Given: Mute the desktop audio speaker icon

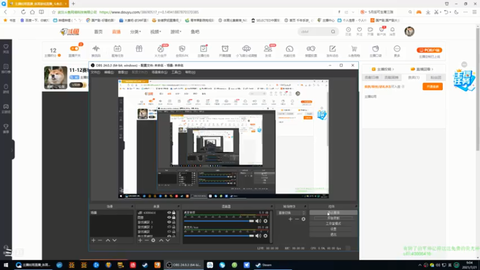Looking at the screenshot, I should pos(259,221).
